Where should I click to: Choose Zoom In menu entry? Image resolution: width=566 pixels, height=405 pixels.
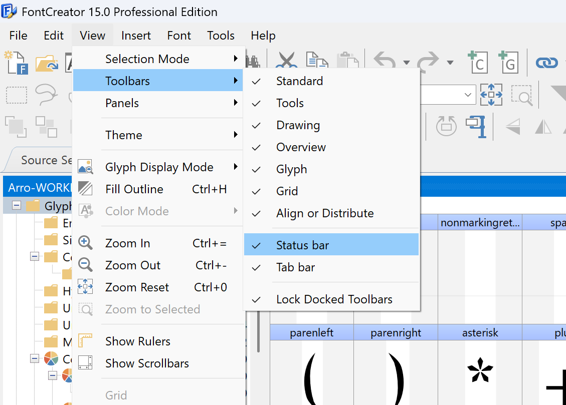pyautogui.click(x=158, y=243)
